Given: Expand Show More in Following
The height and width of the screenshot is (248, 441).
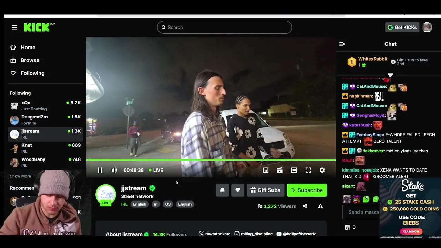Looking at the screenshot, I should (x=20, y=176).
